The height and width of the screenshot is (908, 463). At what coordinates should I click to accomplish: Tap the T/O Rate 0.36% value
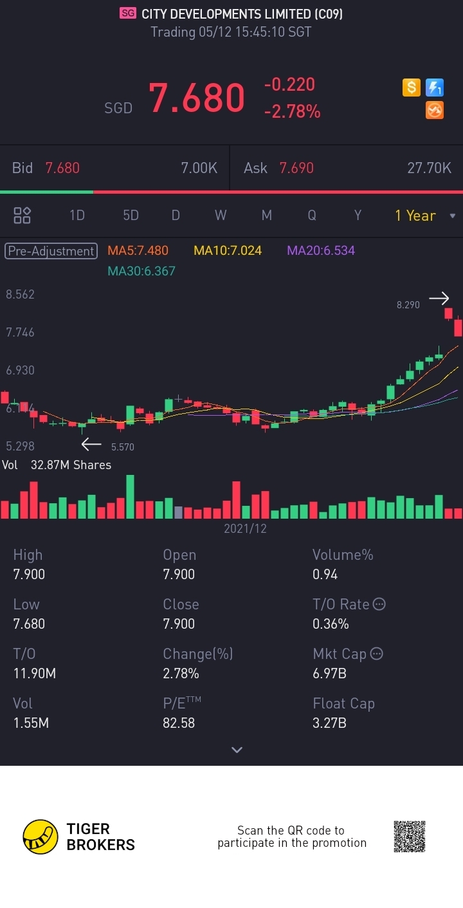pyautogui.click(x=331, y=624)
